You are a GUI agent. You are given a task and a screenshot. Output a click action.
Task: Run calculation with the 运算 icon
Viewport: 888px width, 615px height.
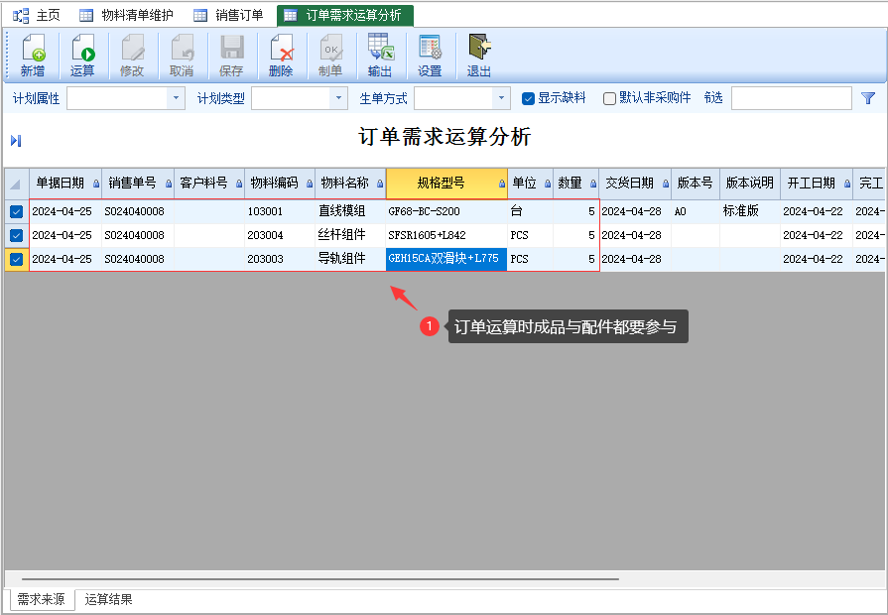coord(82,55)
